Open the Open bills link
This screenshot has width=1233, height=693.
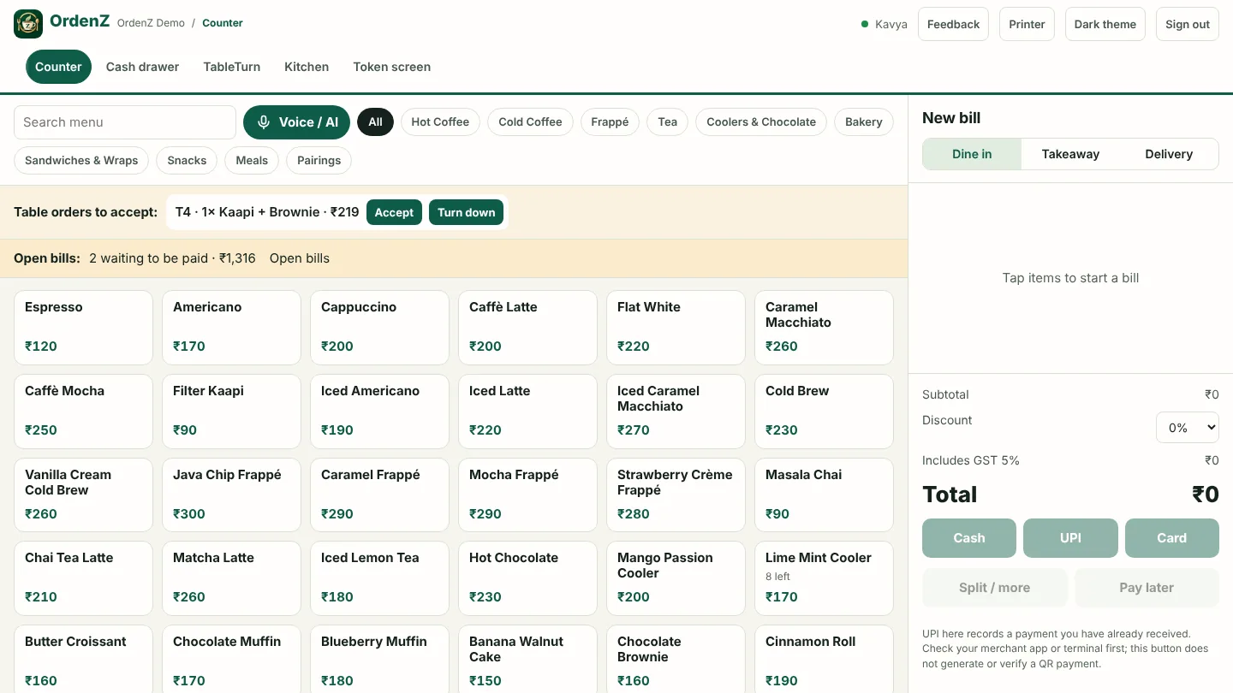[x=300, y=258]
